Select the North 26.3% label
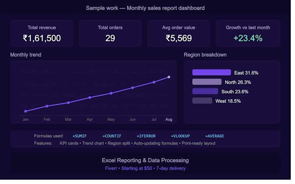The image size is (295, 184). click(x=238, y=82)
